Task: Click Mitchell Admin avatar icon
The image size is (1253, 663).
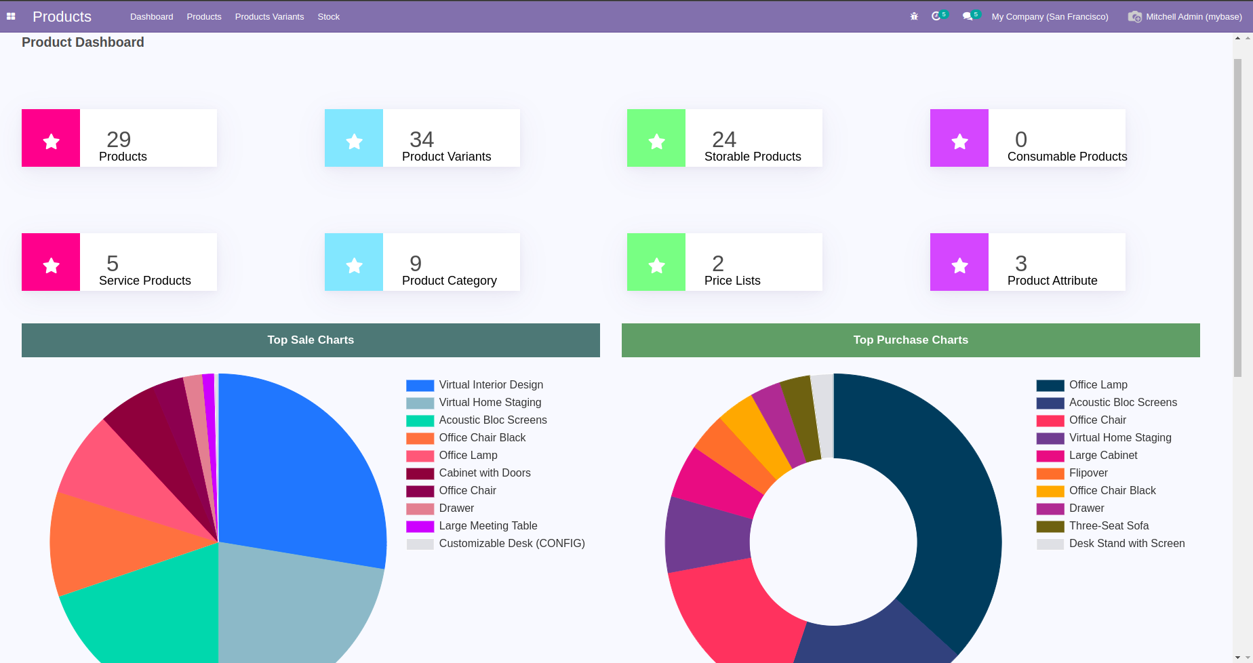Action: (1134, 16)
